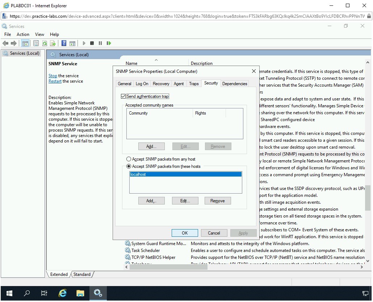Click the Restart Service toolbar button
373x302 pixels.
[109, 43]
